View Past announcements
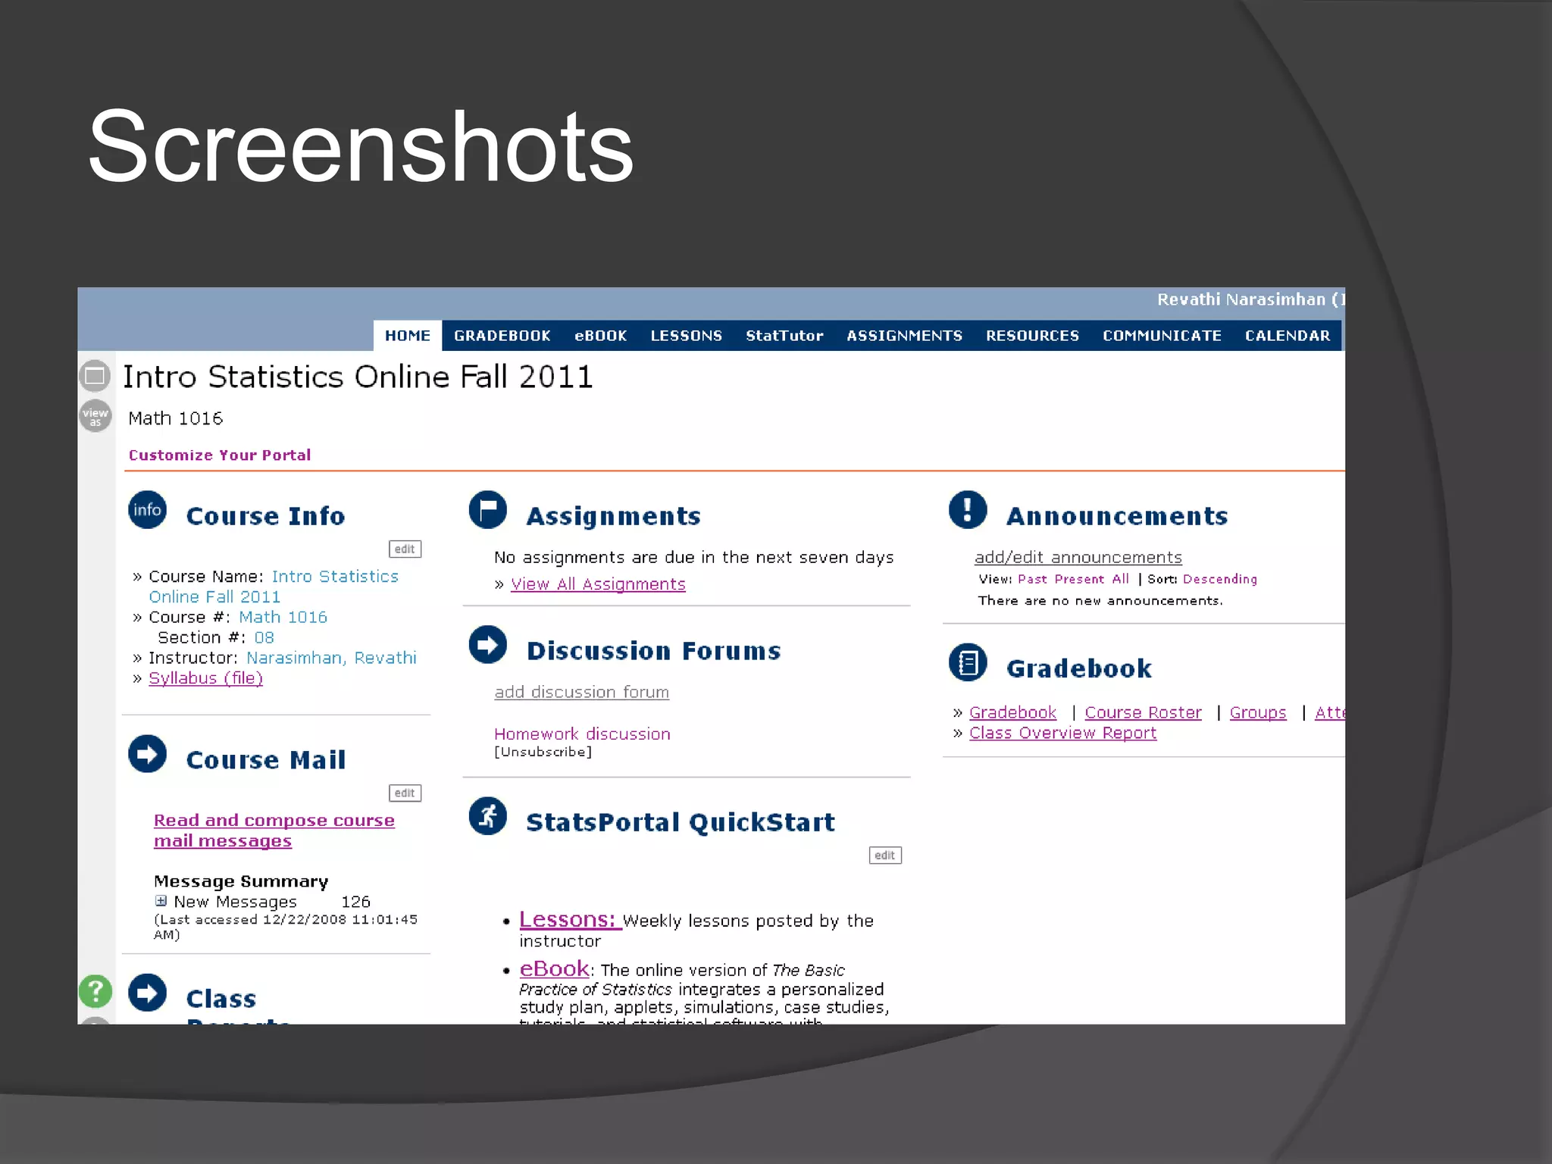 pos(1032,579)
